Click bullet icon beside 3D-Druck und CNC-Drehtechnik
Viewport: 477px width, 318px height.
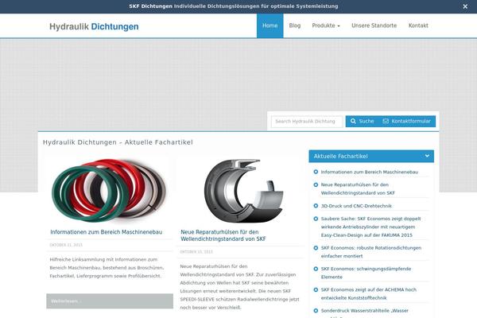coord(316,206)
